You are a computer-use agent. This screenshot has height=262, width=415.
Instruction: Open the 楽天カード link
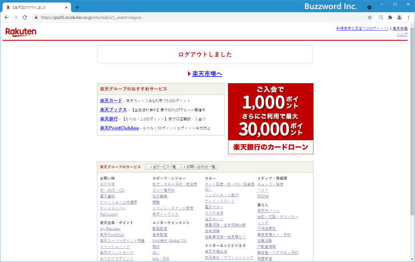tap(111, 101)
